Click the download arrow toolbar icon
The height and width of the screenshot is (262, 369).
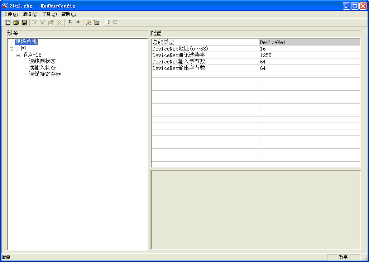[78, 23]
